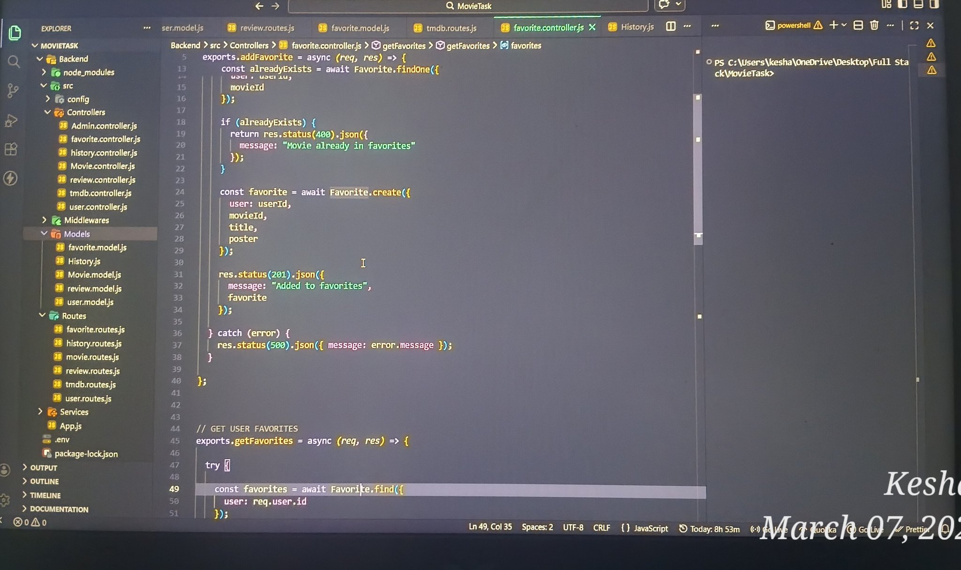This screenshot has width=961, height=570.
Task: Click the editor vertical scrollbar thumb
Action: coord(698,169)
